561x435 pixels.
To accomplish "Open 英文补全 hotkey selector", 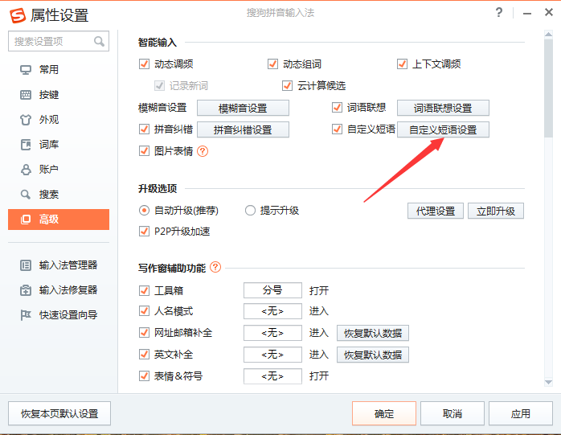I will 272,355.
